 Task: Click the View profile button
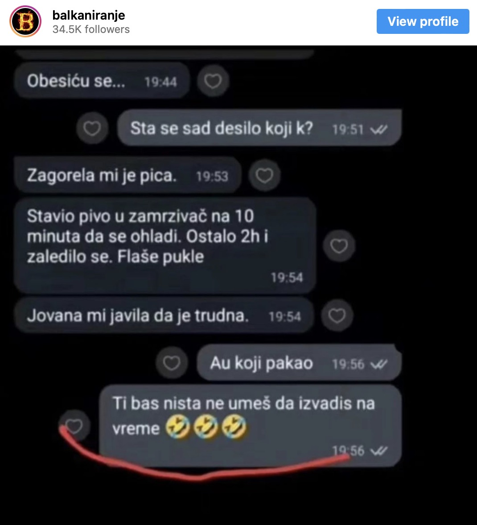[x=423, y=21]
